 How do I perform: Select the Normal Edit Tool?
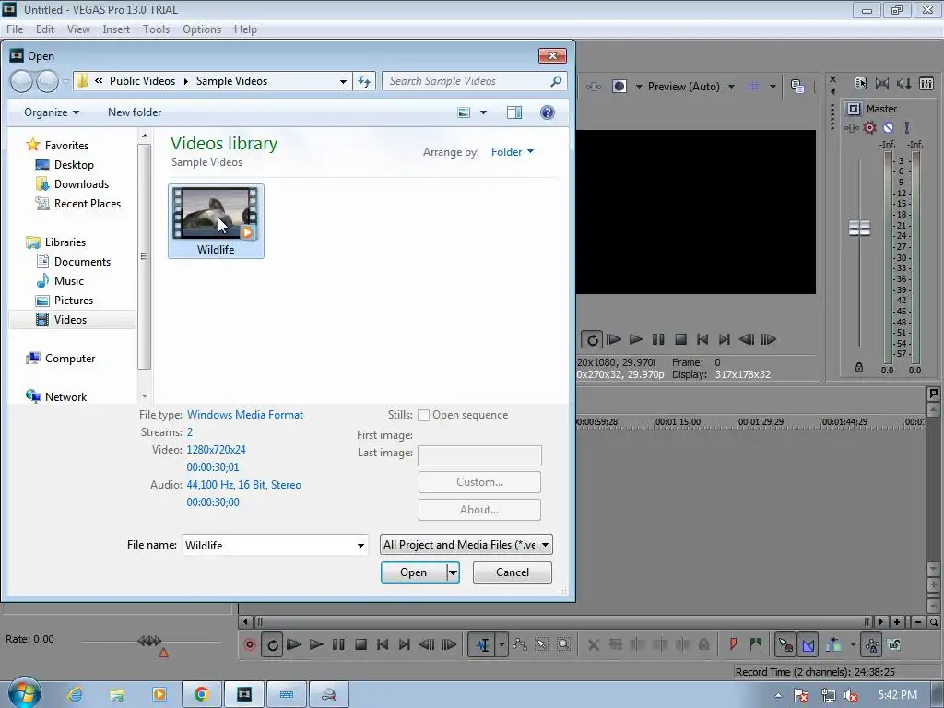[x=482, y=644]
